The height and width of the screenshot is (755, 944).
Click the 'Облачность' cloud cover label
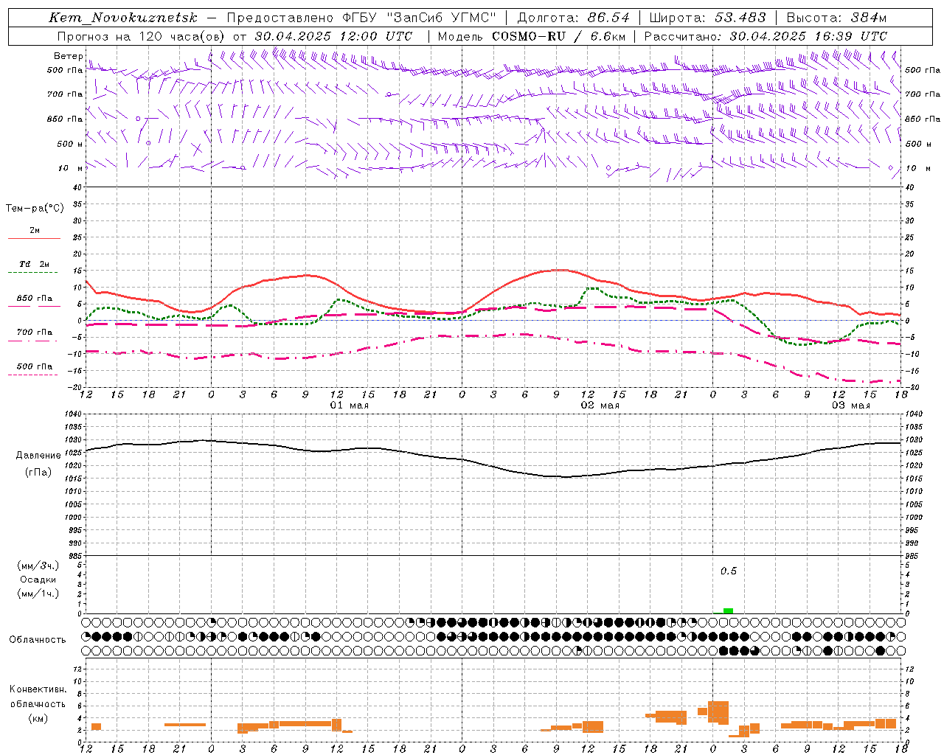[38, 640]
